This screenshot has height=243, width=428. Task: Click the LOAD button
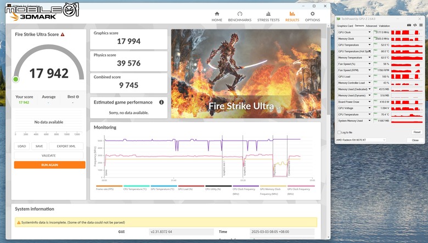(x=21, y=146)
